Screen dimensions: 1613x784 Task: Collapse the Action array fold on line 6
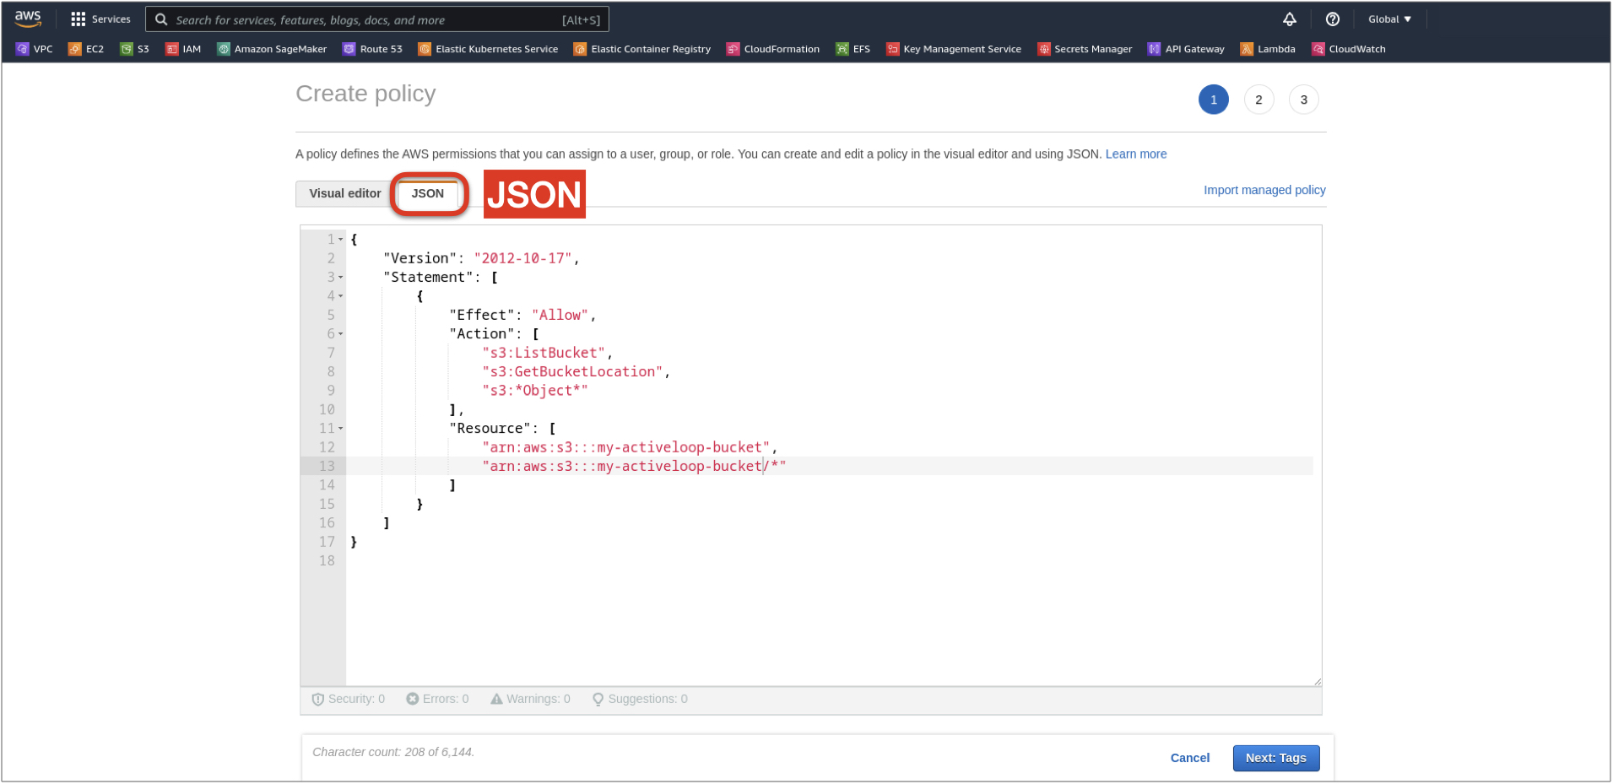341,334
